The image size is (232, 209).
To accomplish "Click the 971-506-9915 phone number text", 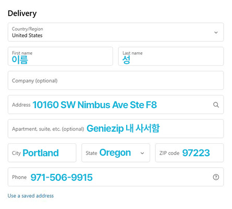I will 62,177.
